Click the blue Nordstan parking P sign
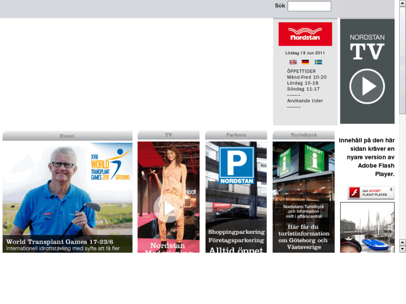The width and height of the screenshot is (406, 304). click(x=236, y=166)
